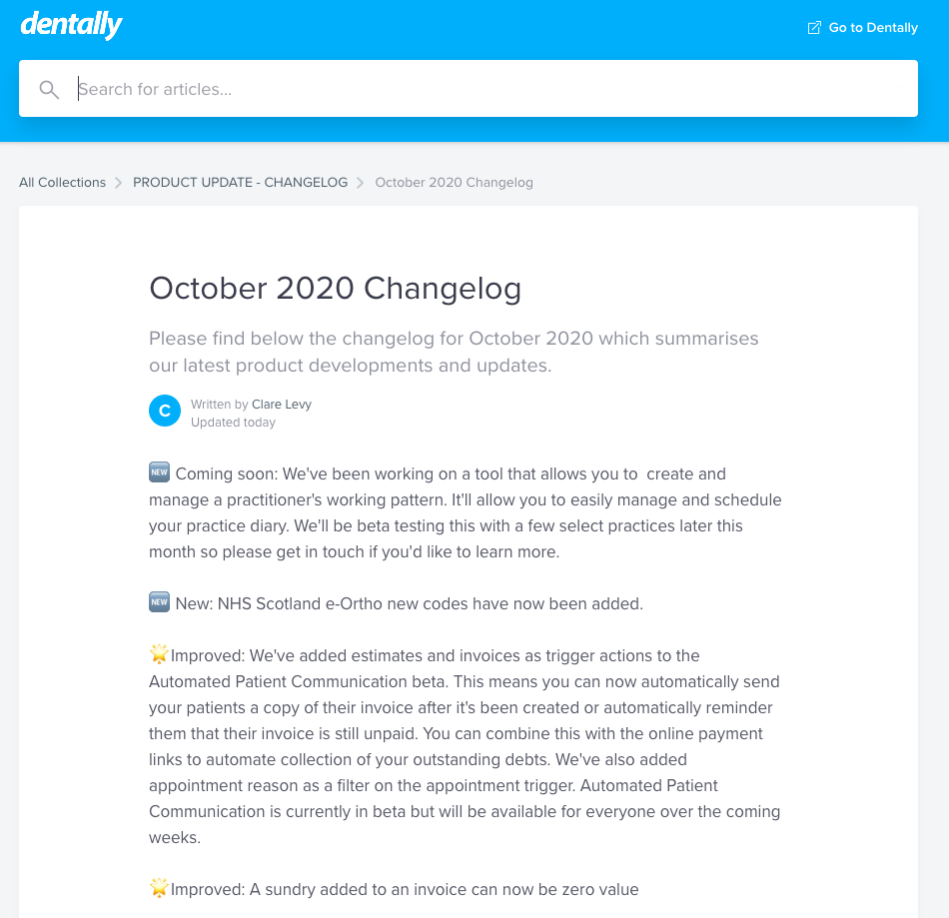Click the Dentally logo
The image size is (949, 918).
(x=71, y=25)
